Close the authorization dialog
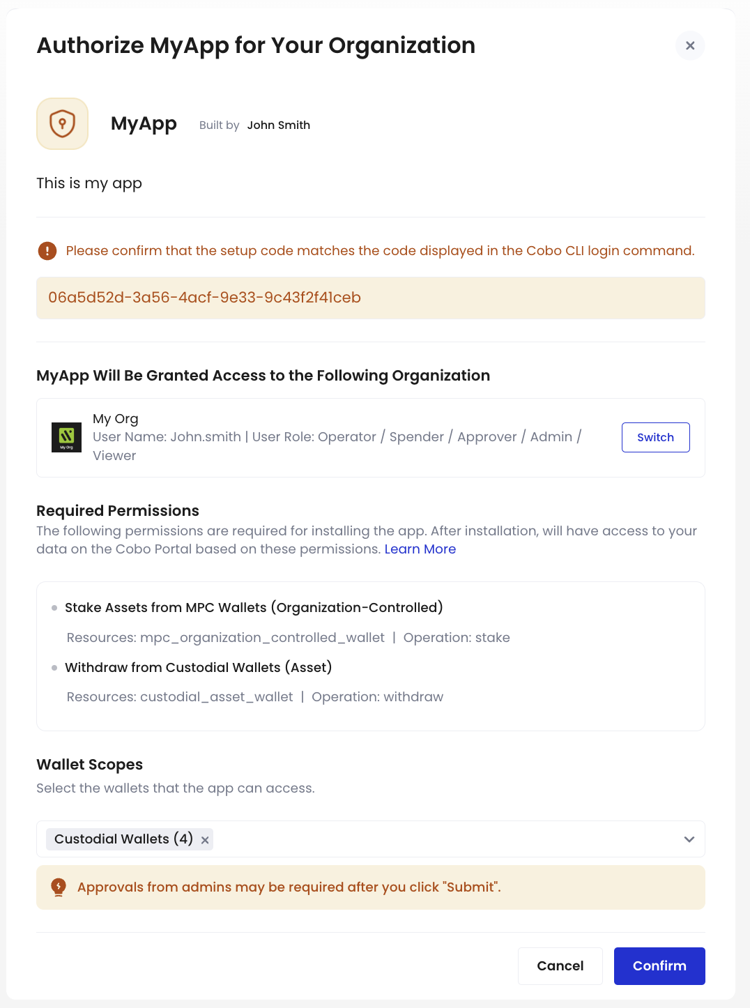This screenshot has height=1008, width=750. 689,45
